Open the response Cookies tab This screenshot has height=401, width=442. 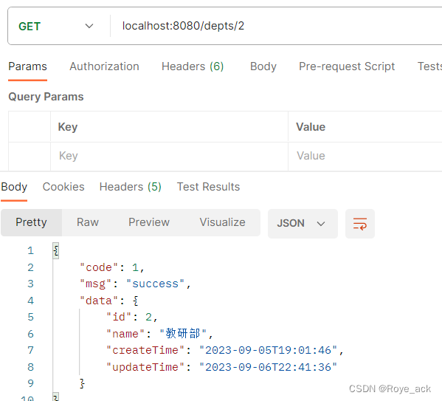click(63, 187)
